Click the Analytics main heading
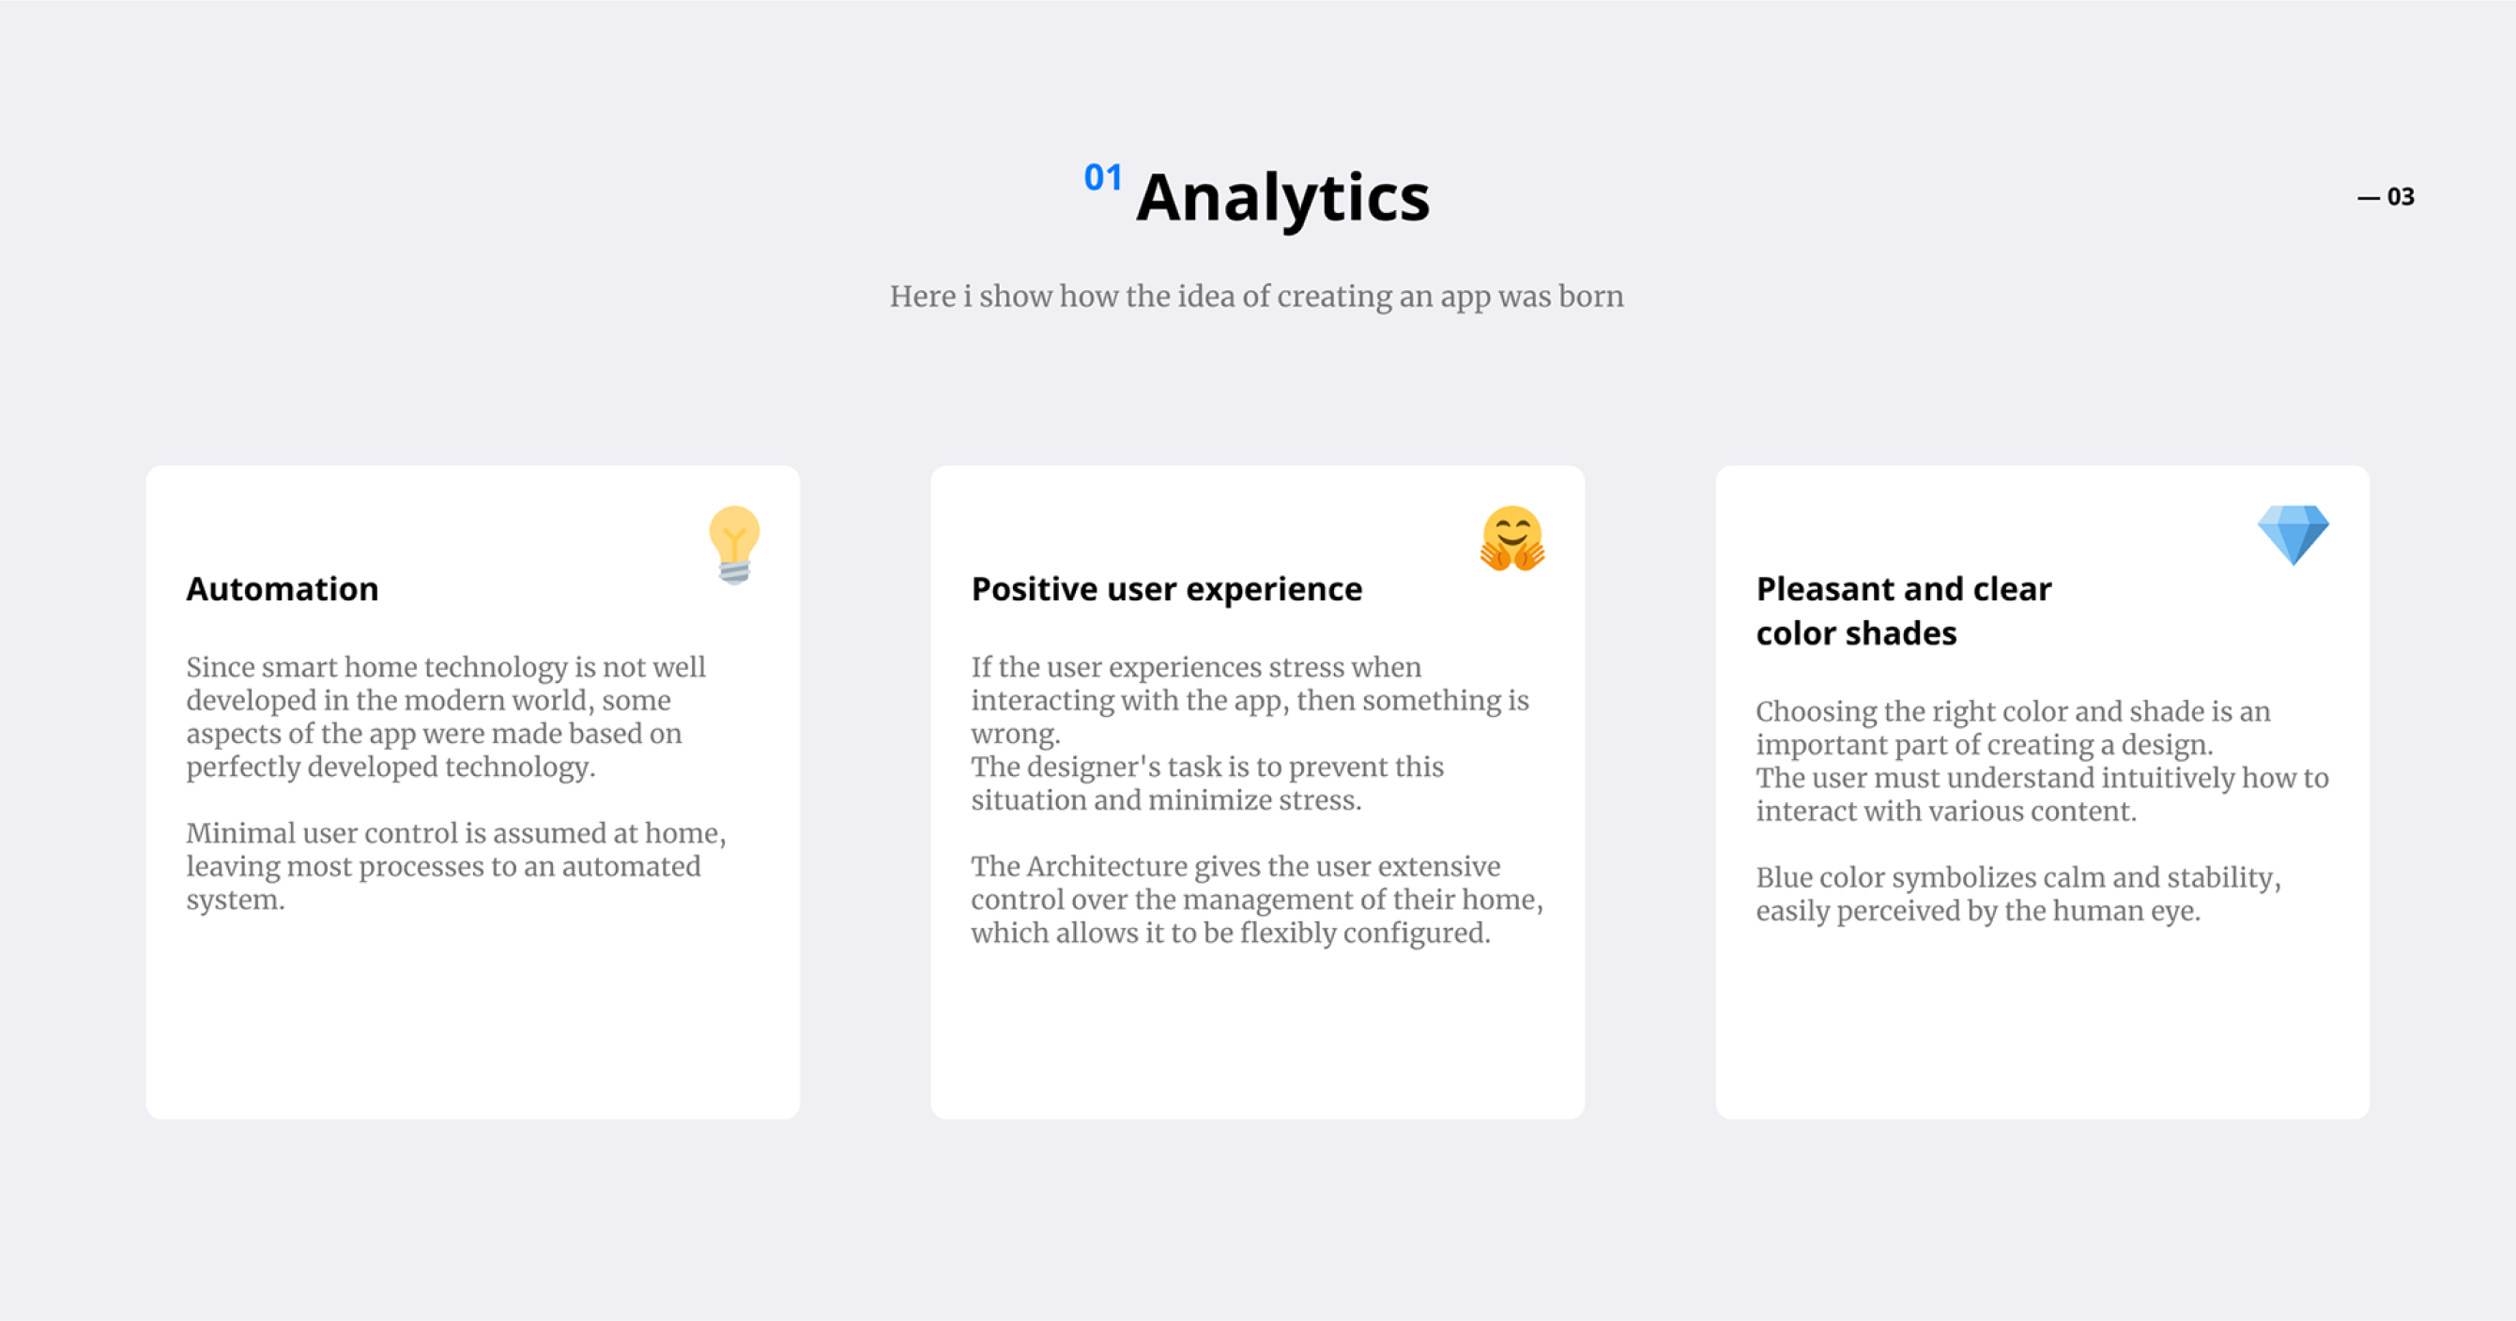This screenshot has height=1321, width=2516. (1282, 197)
